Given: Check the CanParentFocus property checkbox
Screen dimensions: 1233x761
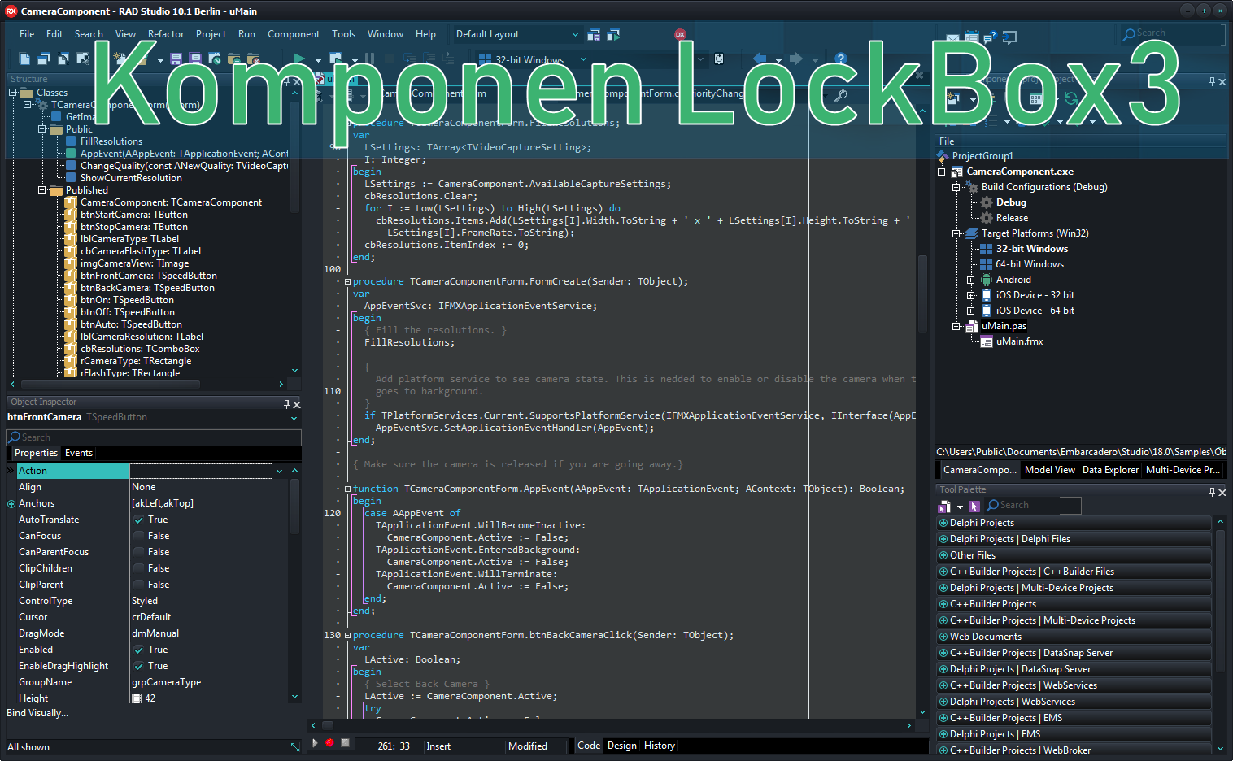Looking at the screenshot, I should (139, 552).
